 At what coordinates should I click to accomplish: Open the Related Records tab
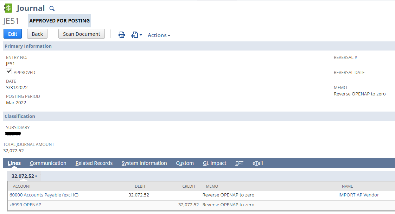tap(94, 163)
